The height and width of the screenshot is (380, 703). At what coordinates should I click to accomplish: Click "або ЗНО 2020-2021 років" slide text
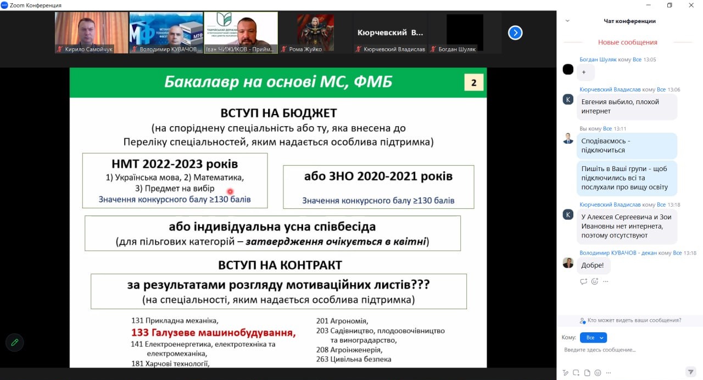tap(378, 177)
